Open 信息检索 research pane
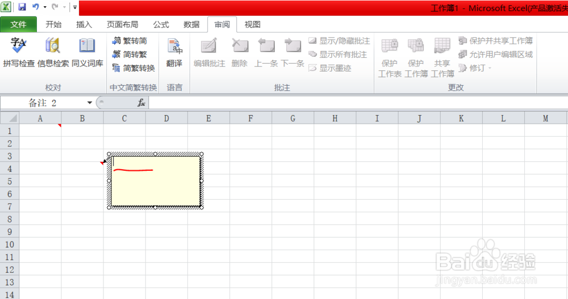 coord(53,53)
